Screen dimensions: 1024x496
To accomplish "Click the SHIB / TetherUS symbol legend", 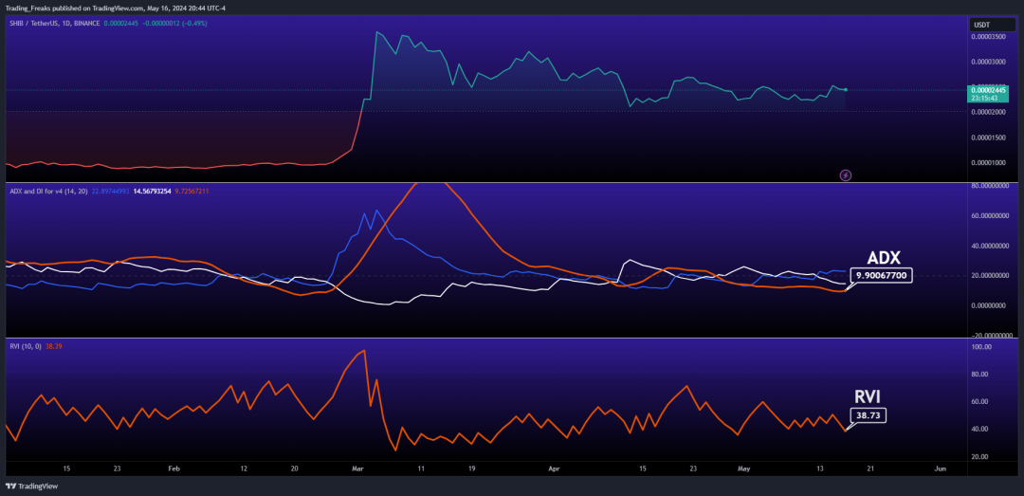I will [55, 23].
